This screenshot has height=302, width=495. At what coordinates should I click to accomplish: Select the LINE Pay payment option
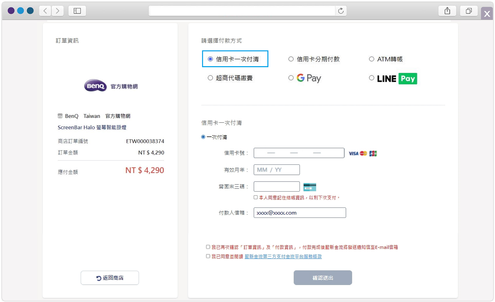[372, 78]
